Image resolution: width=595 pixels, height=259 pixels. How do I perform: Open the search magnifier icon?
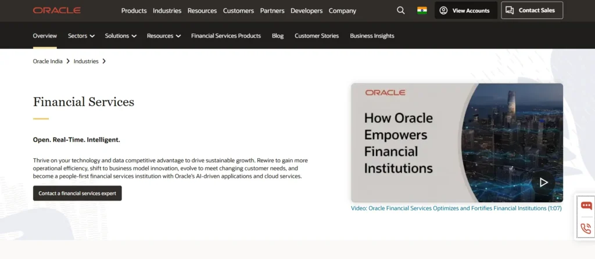coord(401,10)
